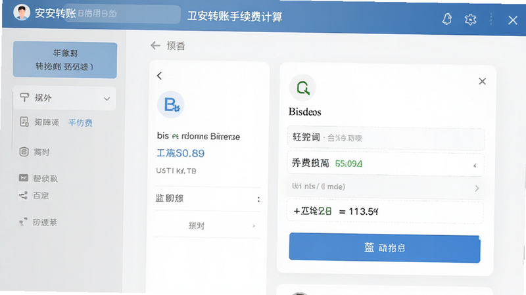Click the back chevron in the left card
Viewport: 526px width, 295px height.
[159, 76]
